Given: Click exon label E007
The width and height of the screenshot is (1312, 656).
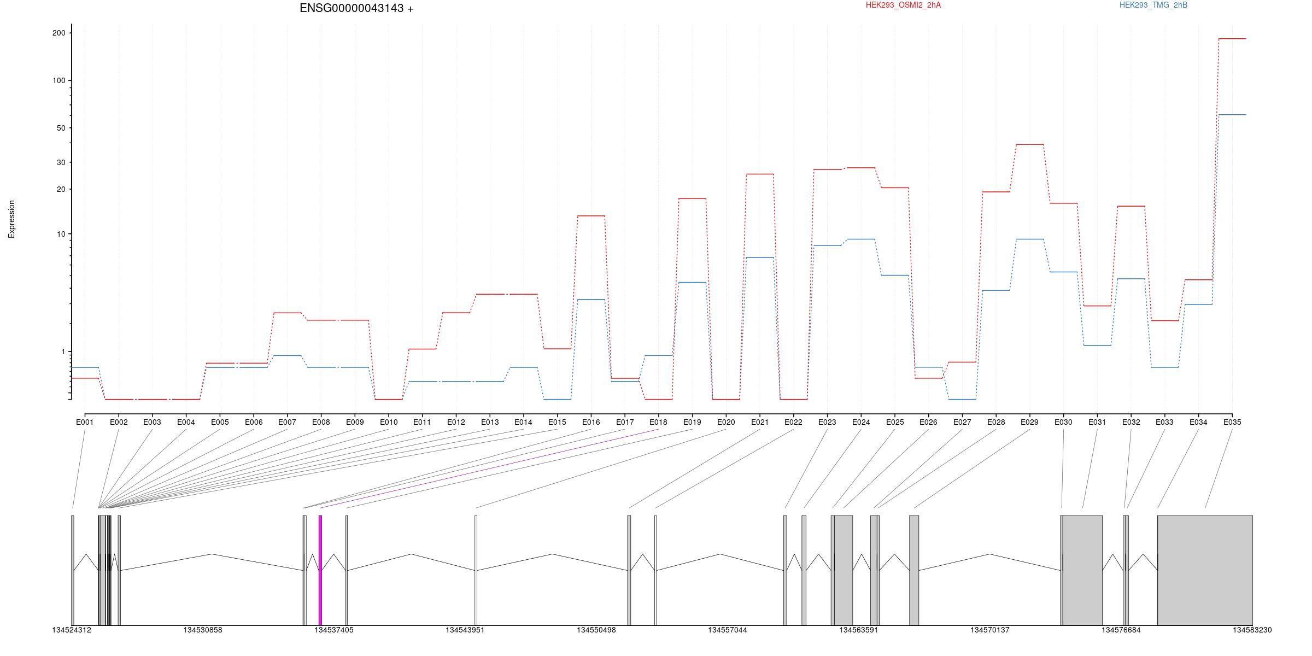Looking at the screenshot, I should pyautogui.click(x=287, y=422).
